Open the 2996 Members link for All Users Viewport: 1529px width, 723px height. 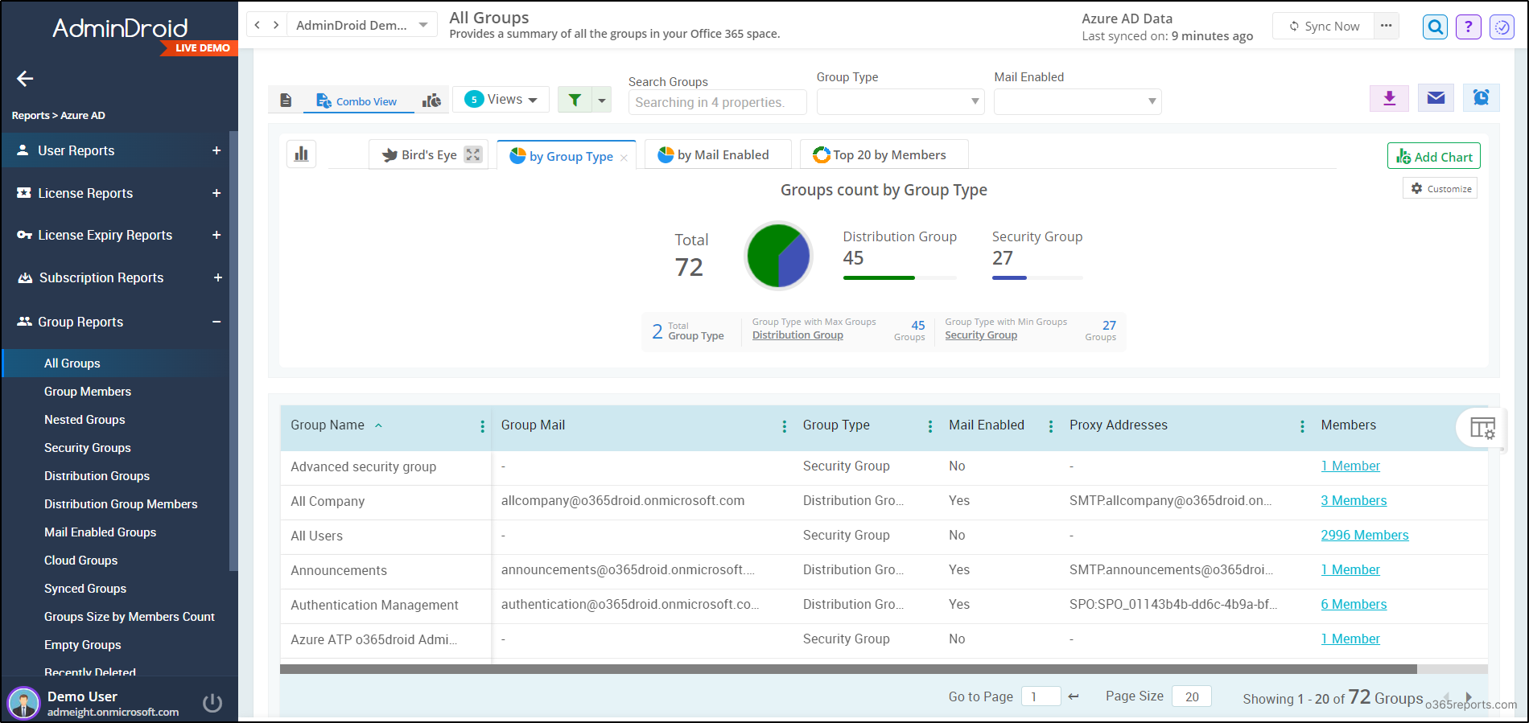1365,535
